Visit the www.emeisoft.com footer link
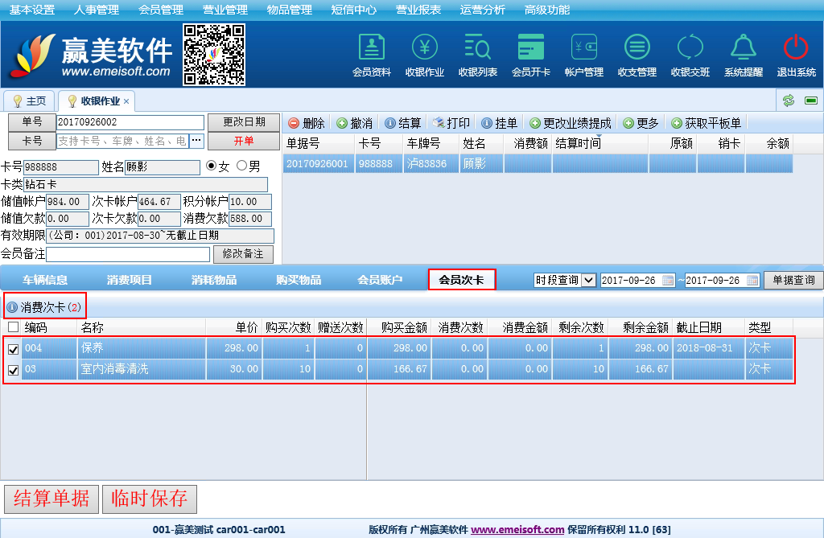Image resolution: width=824 pixels, height=538 pixels. 517,530
